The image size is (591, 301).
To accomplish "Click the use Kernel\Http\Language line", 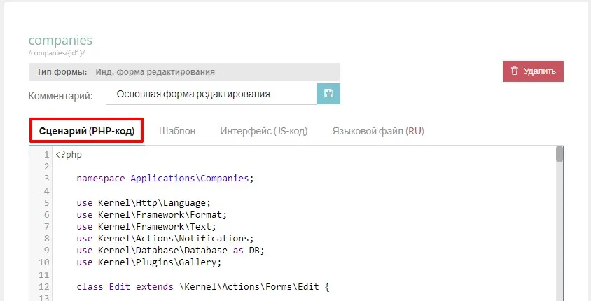I will click(143, 202).
